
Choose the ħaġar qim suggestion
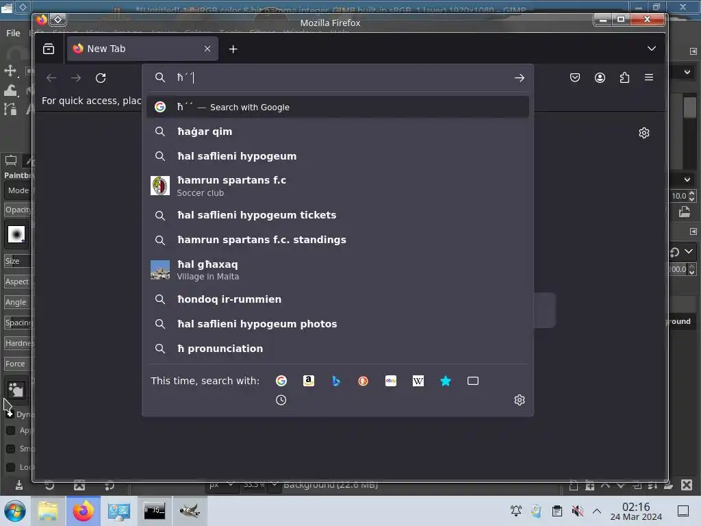(x=337, y=131)
